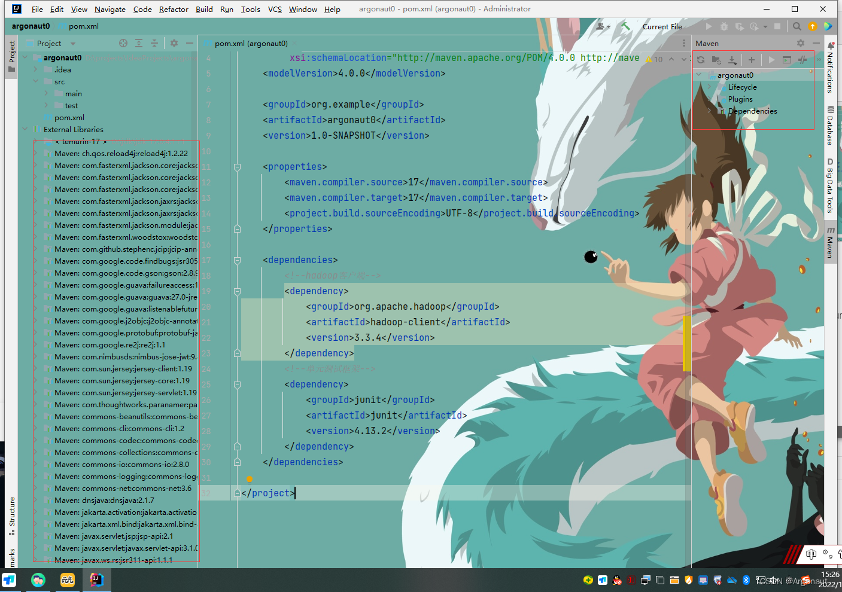Add a Maven project with plus icon
The image size is (842, 592).
(x=752, y=60)
